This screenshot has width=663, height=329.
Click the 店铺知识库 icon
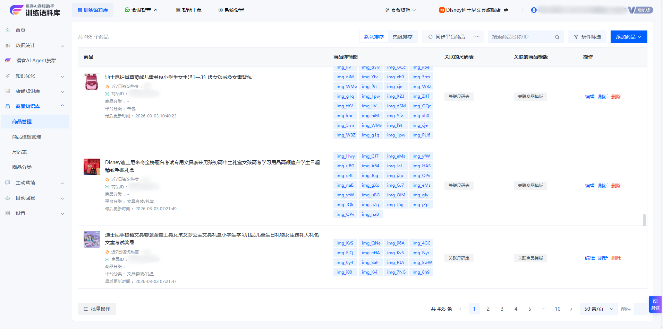pos(8,91)
